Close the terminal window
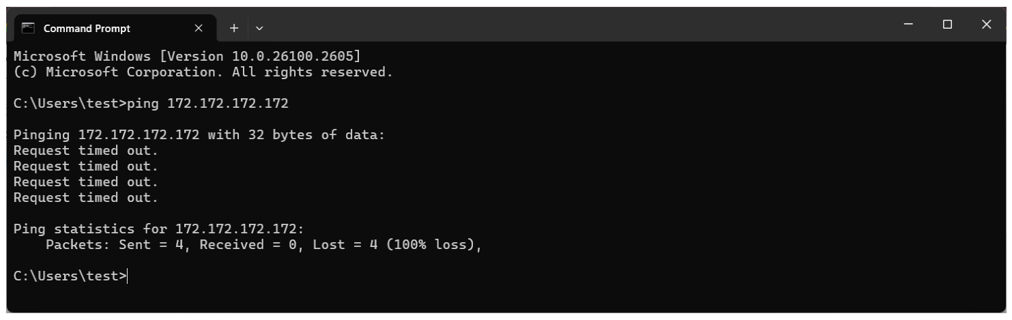The image size is (1012, 320). (x=986, y=24)
